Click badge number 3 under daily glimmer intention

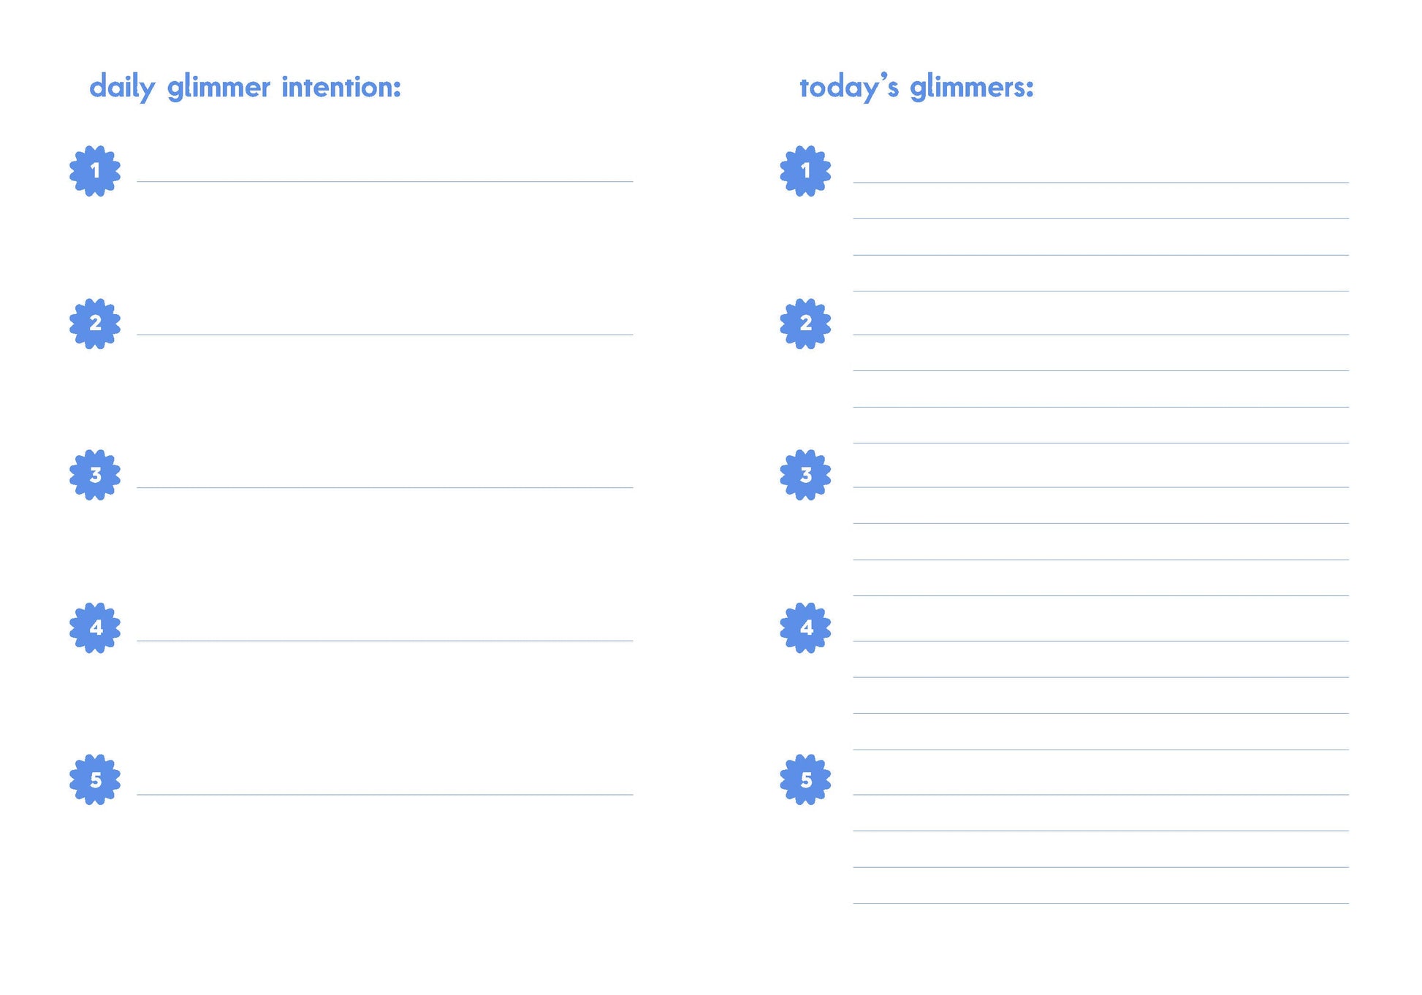[95, 475]
